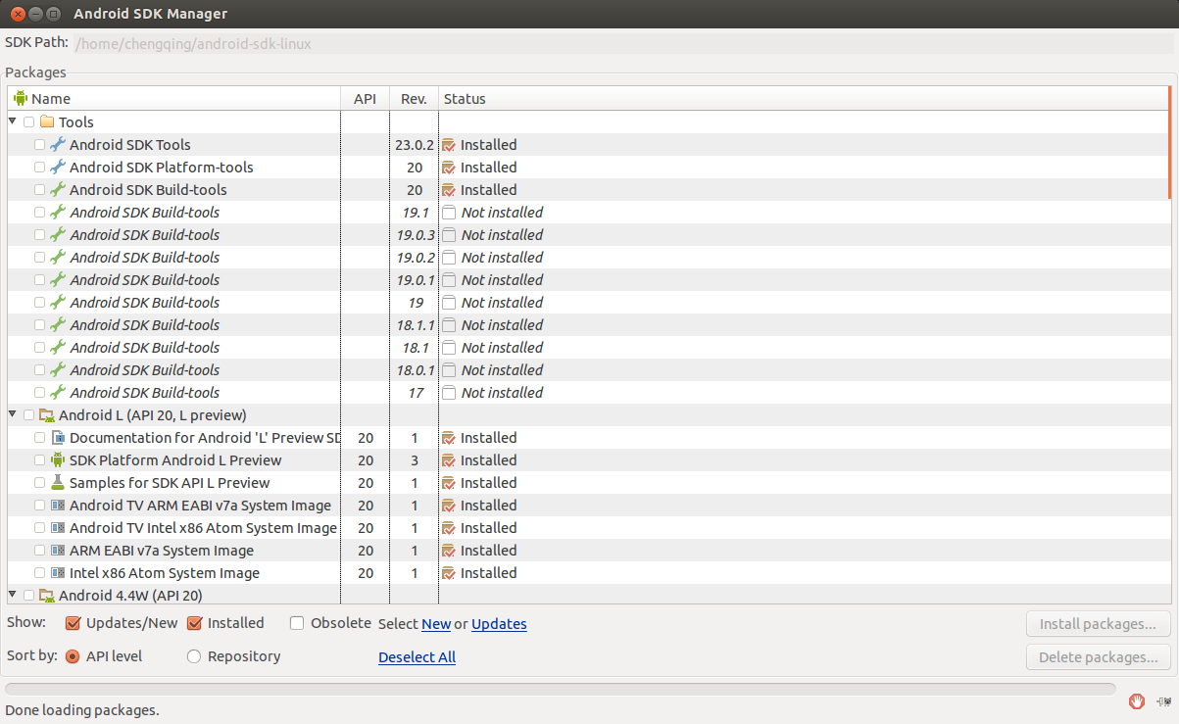
Task: Check the Android L group checkbox
Action: coord(28,415)
